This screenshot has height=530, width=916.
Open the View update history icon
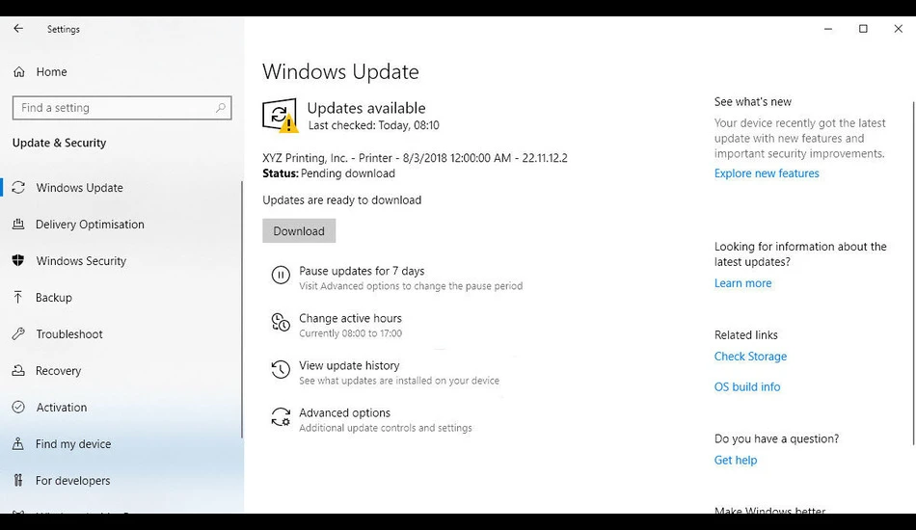click(281, 369)
